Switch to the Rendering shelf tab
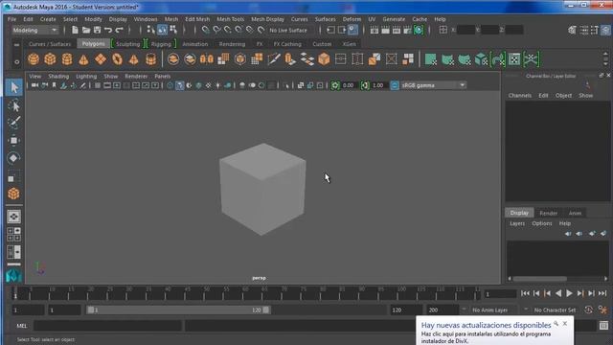Screen dimensions: 613x345 point(232,44)
